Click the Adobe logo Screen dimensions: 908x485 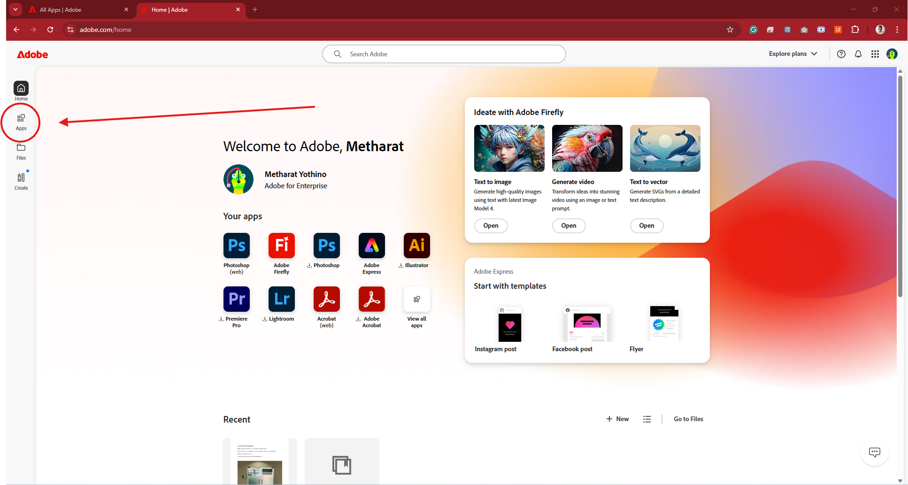click(x=32, y=54)
